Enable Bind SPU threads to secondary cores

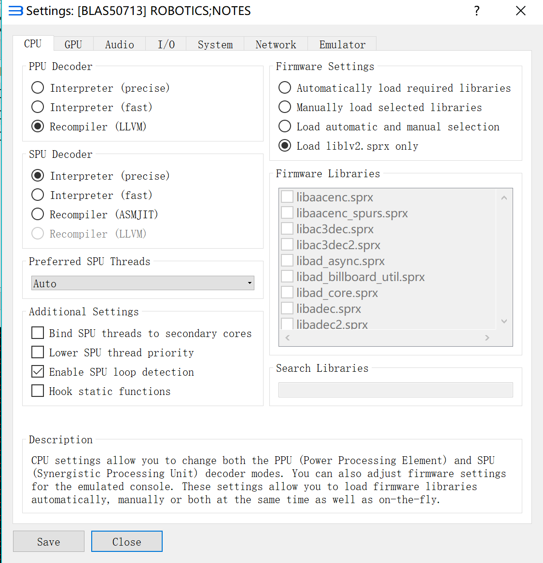(x=38, y=333)
